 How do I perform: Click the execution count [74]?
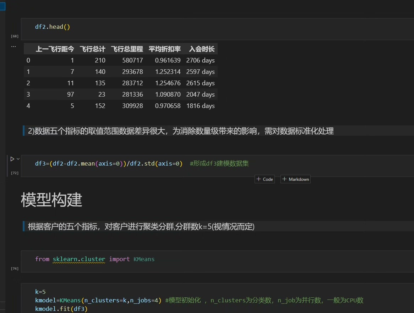pyautogui.click(x=15, y=269)
